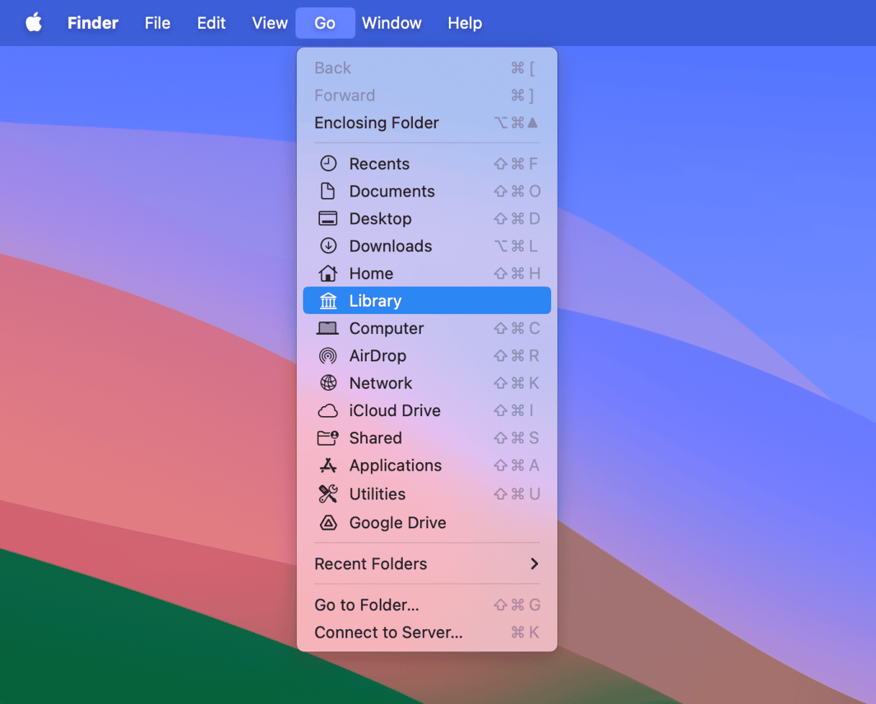Choose the iCloud Drive label
Screen dimensions: 876x704
tap(395, 410)
